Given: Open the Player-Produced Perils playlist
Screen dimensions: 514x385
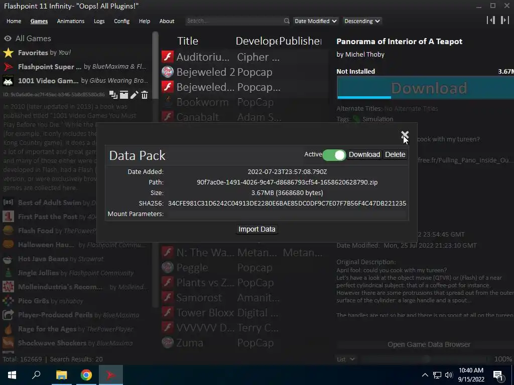Looking at the screenshot, I should [75, 315].
